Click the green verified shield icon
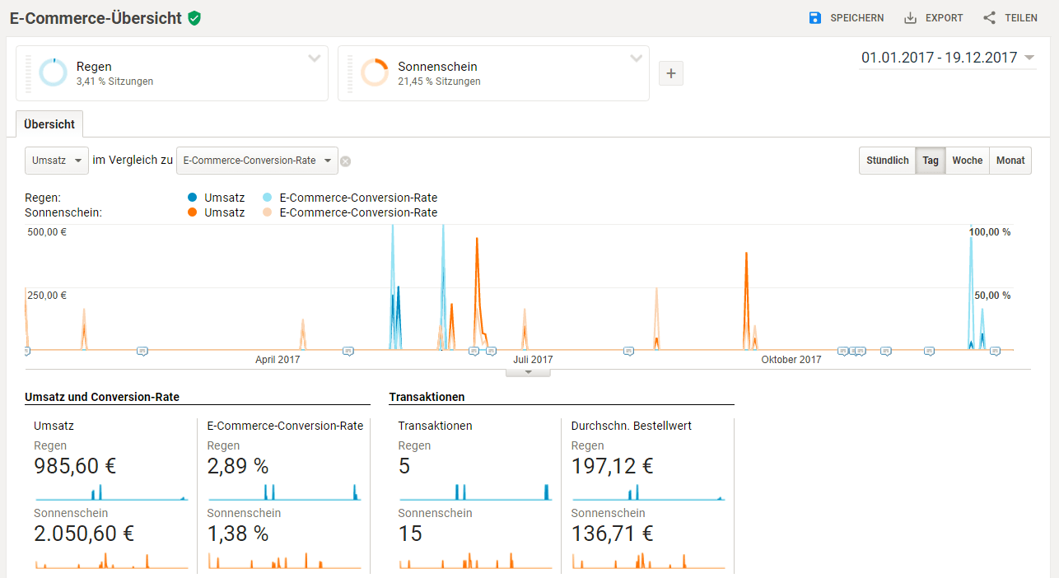Viewport: 1059px width, 578px height. pos(194,18)
